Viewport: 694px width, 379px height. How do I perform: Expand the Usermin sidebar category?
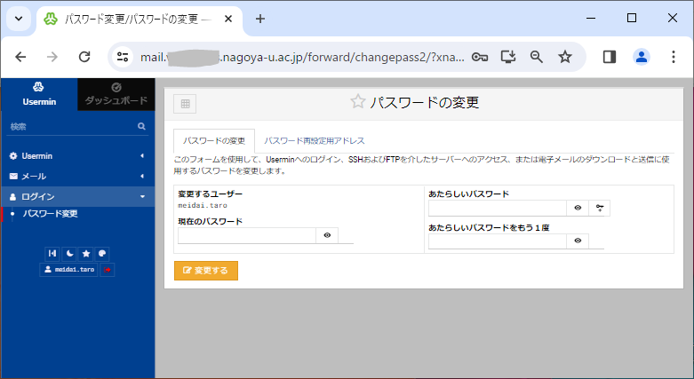tap(78, 155)
